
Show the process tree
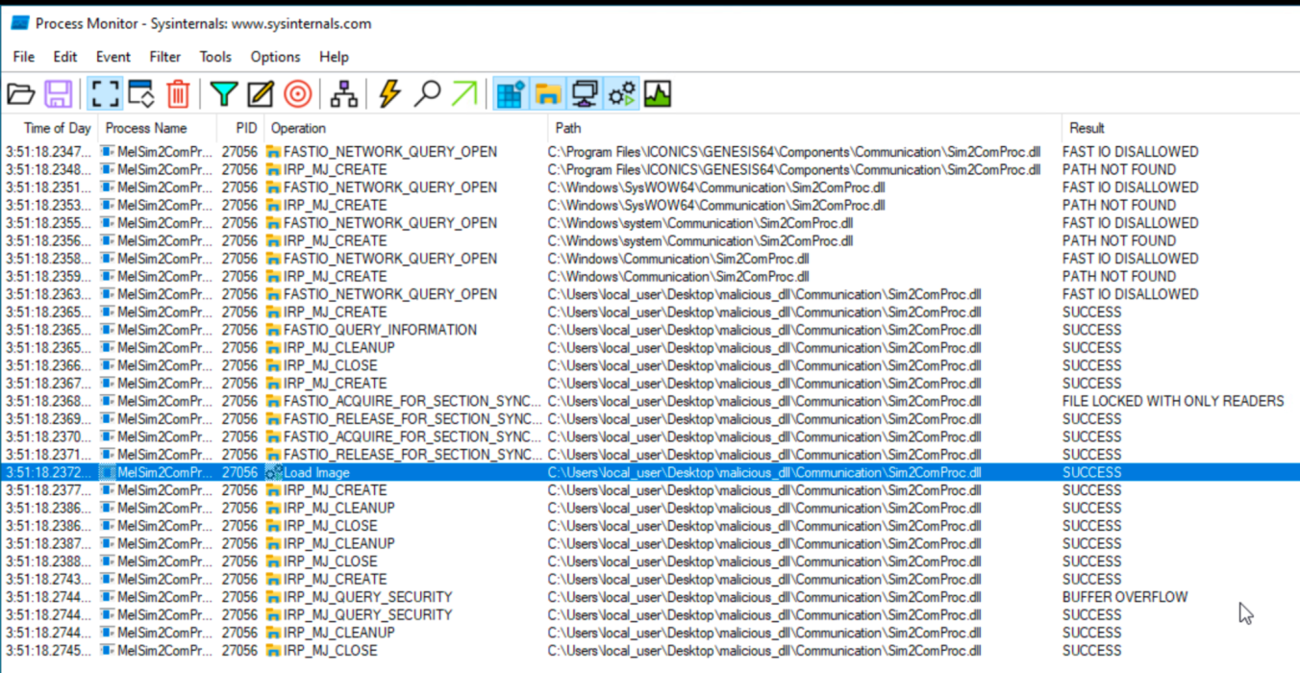click(x=345, y=93)
